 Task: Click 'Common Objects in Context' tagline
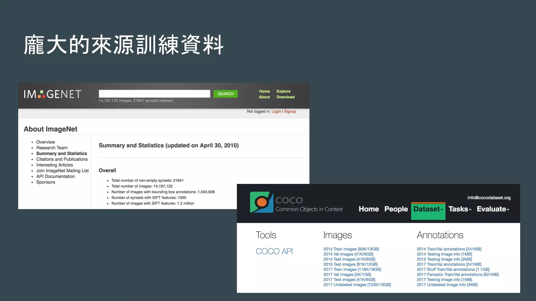click(309, 209)
